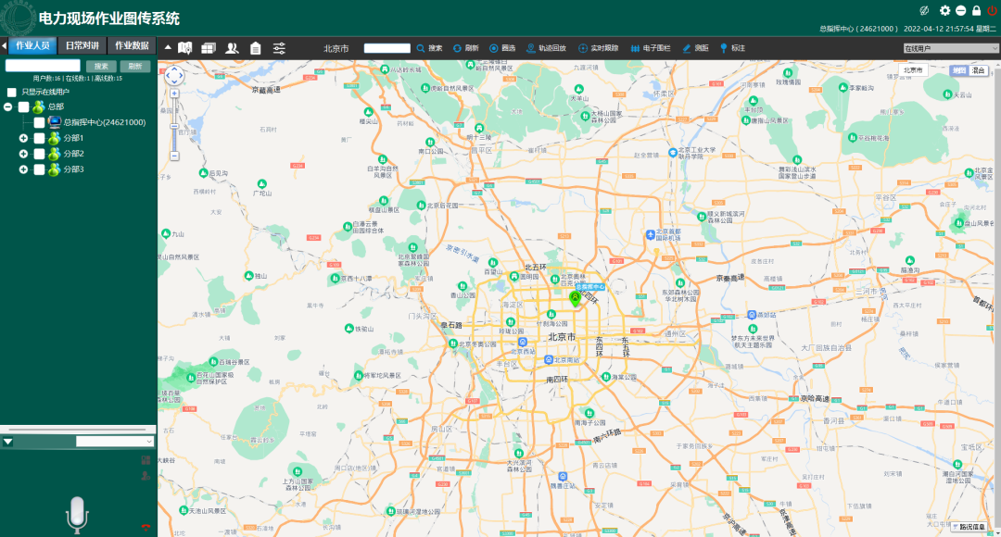Check the 分部1 checkbox

click(x=39, y=138)
